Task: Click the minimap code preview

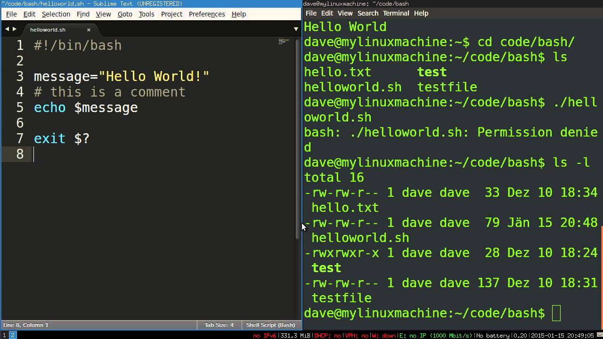Action: click(283, 42)
